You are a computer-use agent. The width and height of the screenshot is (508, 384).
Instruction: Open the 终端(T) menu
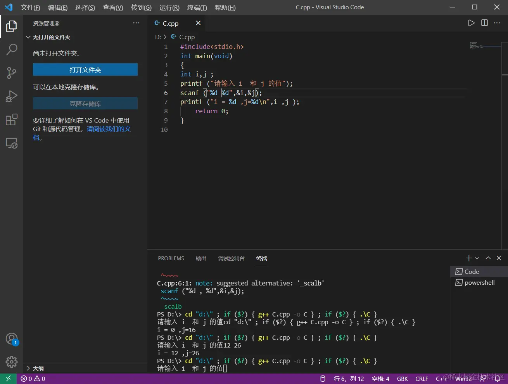coord(197,7)
